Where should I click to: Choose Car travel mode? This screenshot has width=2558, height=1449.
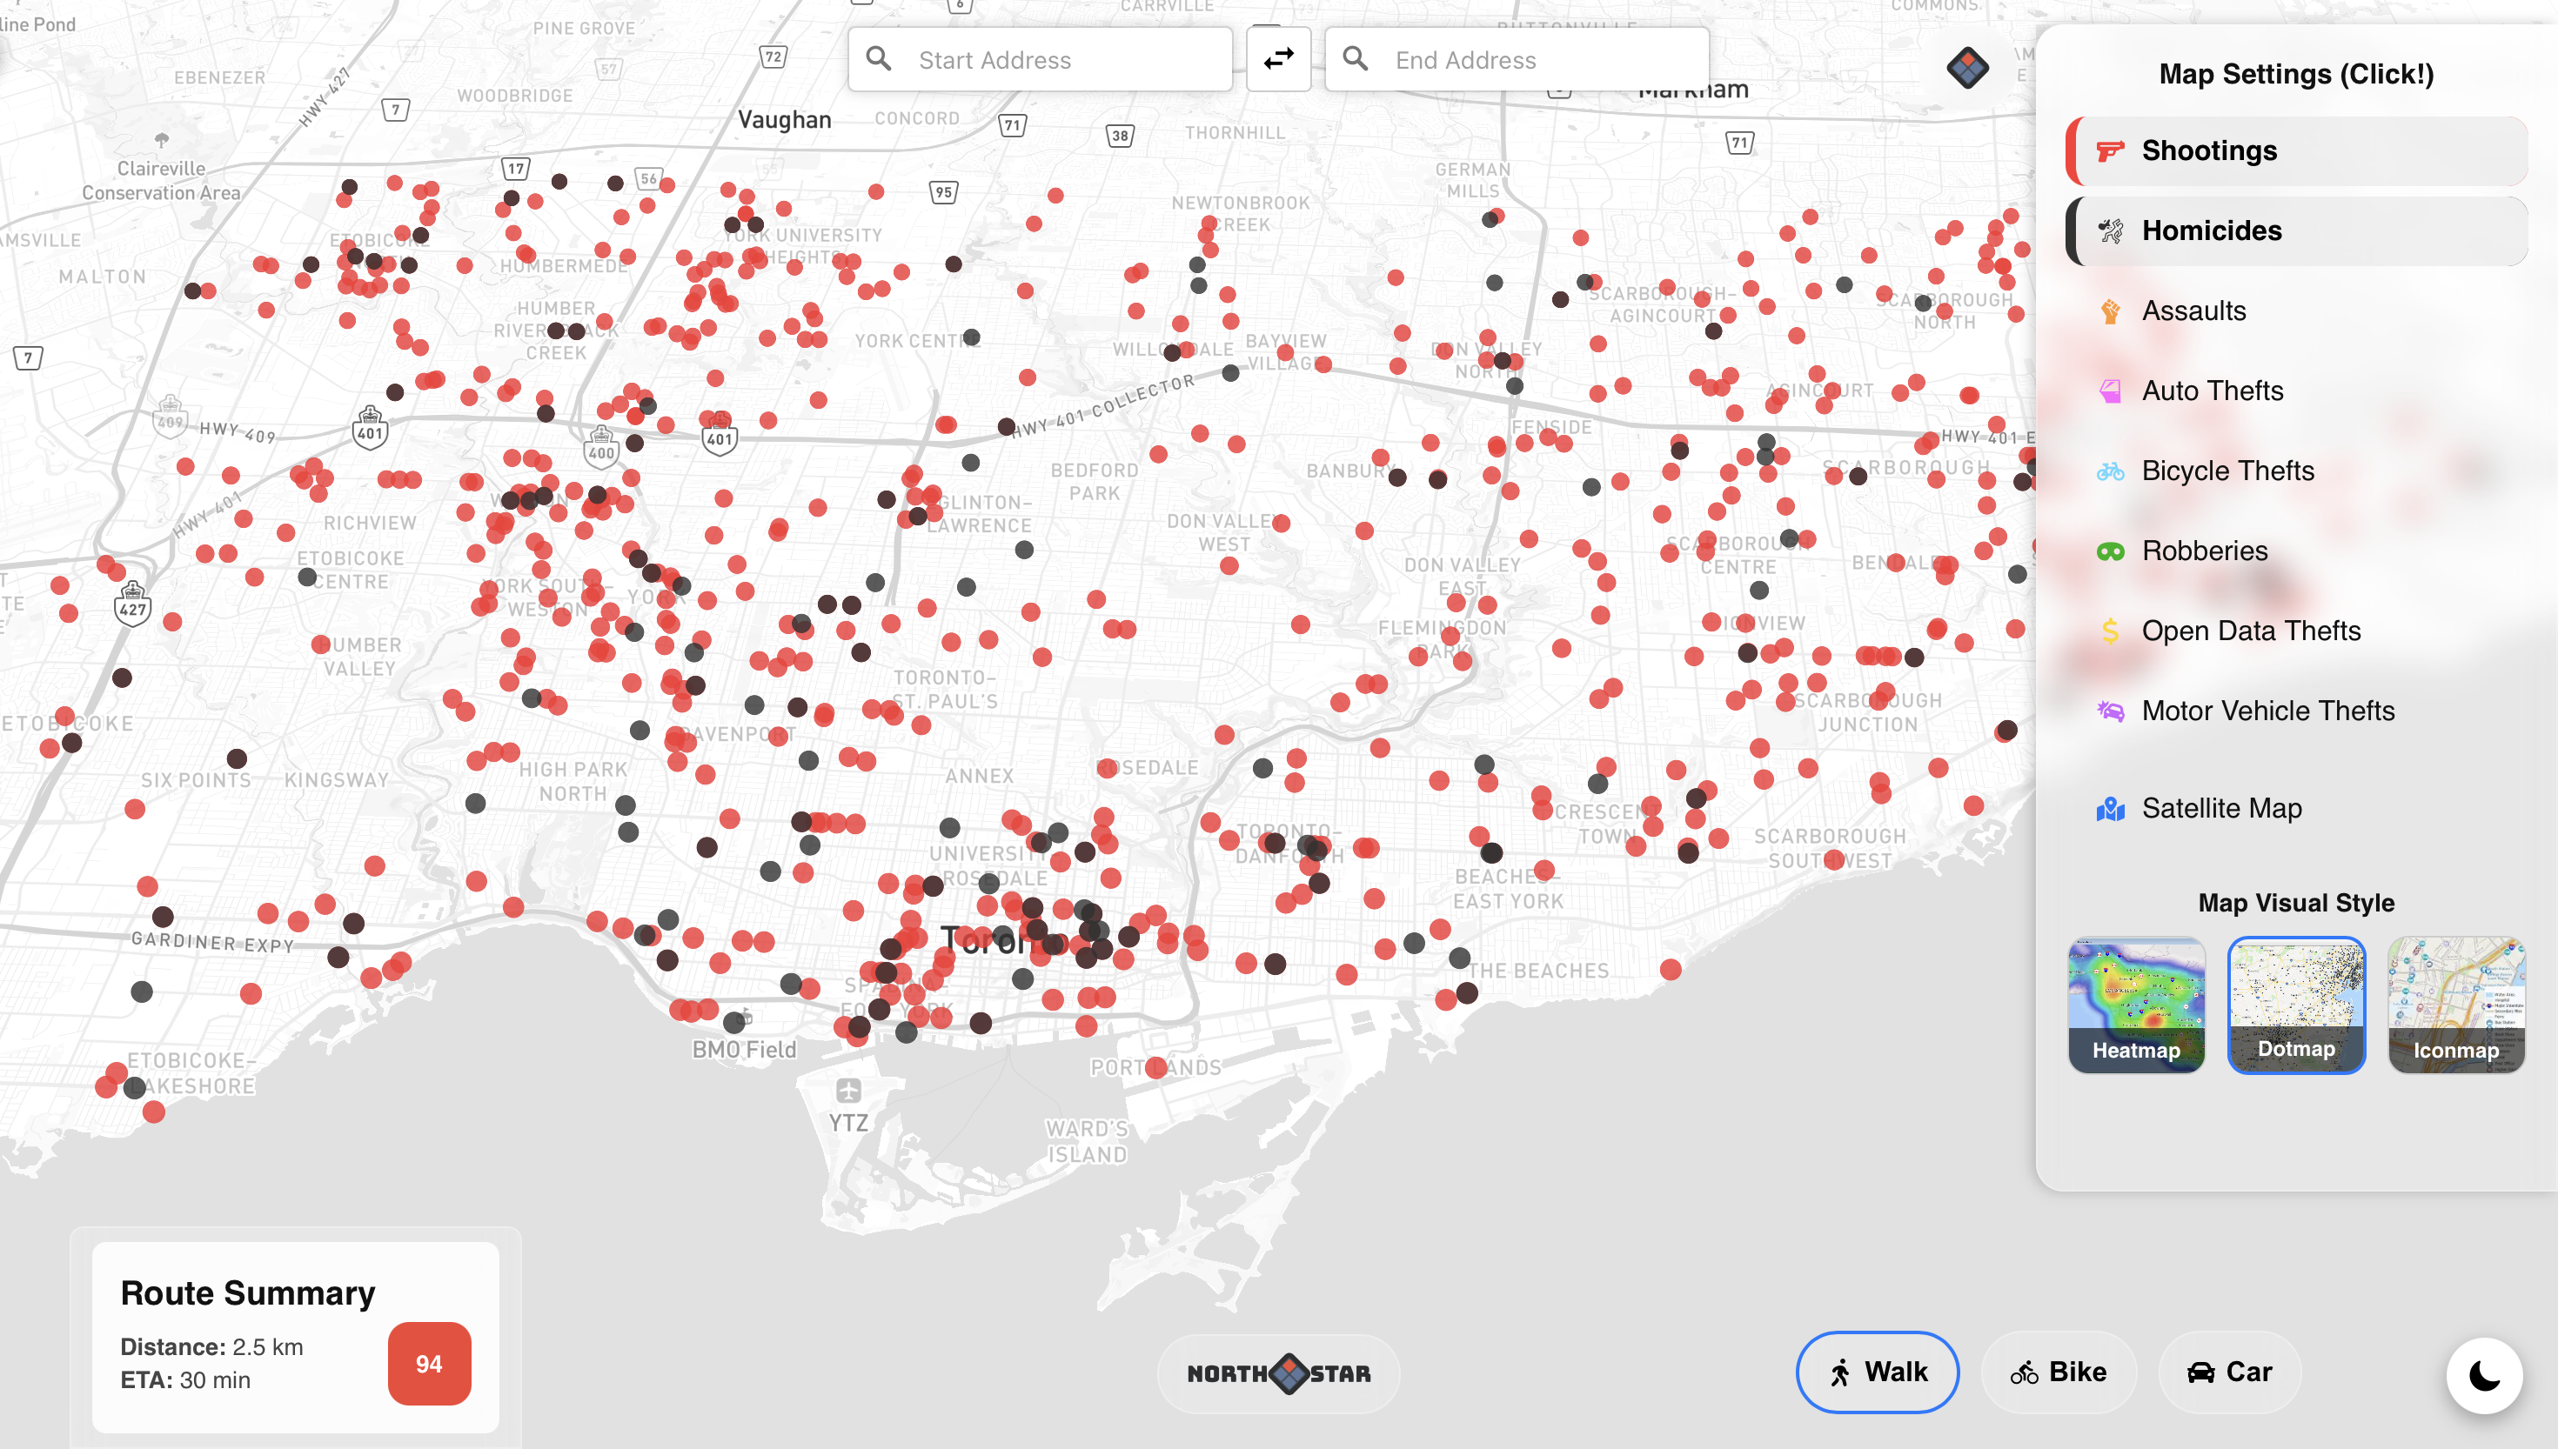tap(2229, 1372)
